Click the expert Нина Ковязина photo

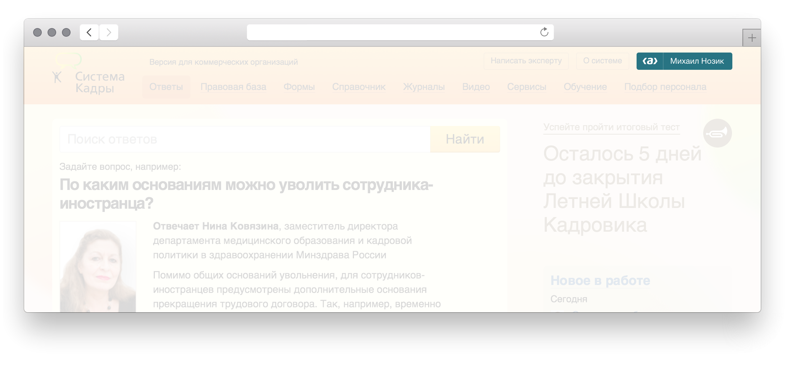tap(98, 266)
